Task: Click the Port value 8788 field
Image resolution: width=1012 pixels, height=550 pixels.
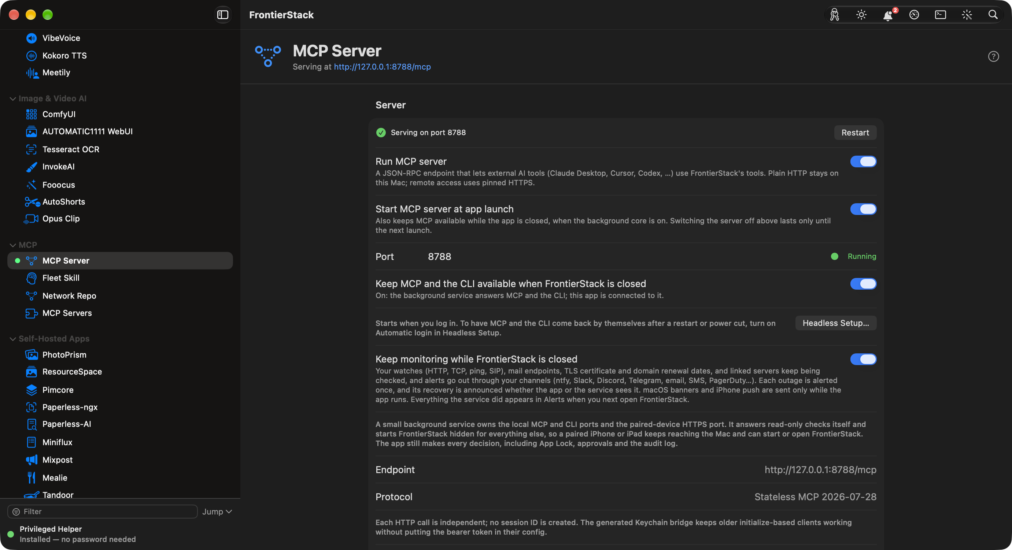Action: coord(439,256)
